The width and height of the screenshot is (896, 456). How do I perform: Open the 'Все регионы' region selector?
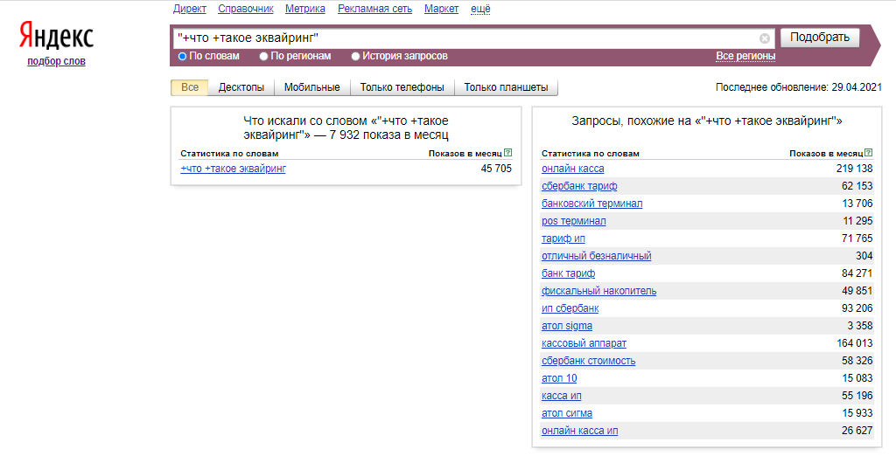click(745, 56)
